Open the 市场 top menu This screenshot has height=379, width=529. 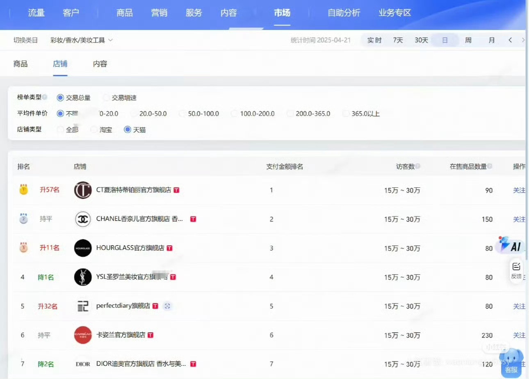282,13
